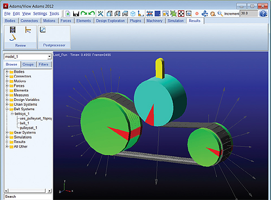Expand the Measures tree folder
The image size is (271, 200).
(7, 95)
